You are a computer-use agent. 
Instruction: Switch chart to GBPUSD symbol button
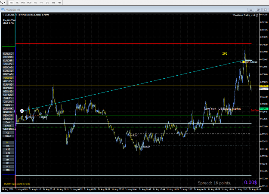[8, 57]
